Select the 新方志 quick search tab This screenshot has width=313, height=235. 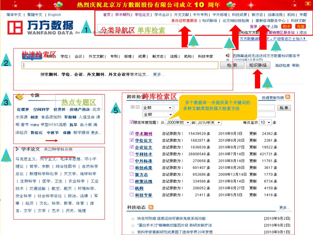(x=158, y=57)
